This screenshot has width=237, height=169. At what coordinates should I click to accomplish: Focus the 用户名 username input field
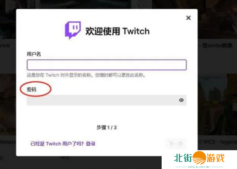(106, 65)
